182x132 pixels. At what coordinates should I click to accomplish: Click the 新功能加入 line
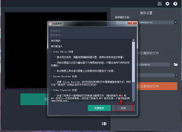[57, 46]
